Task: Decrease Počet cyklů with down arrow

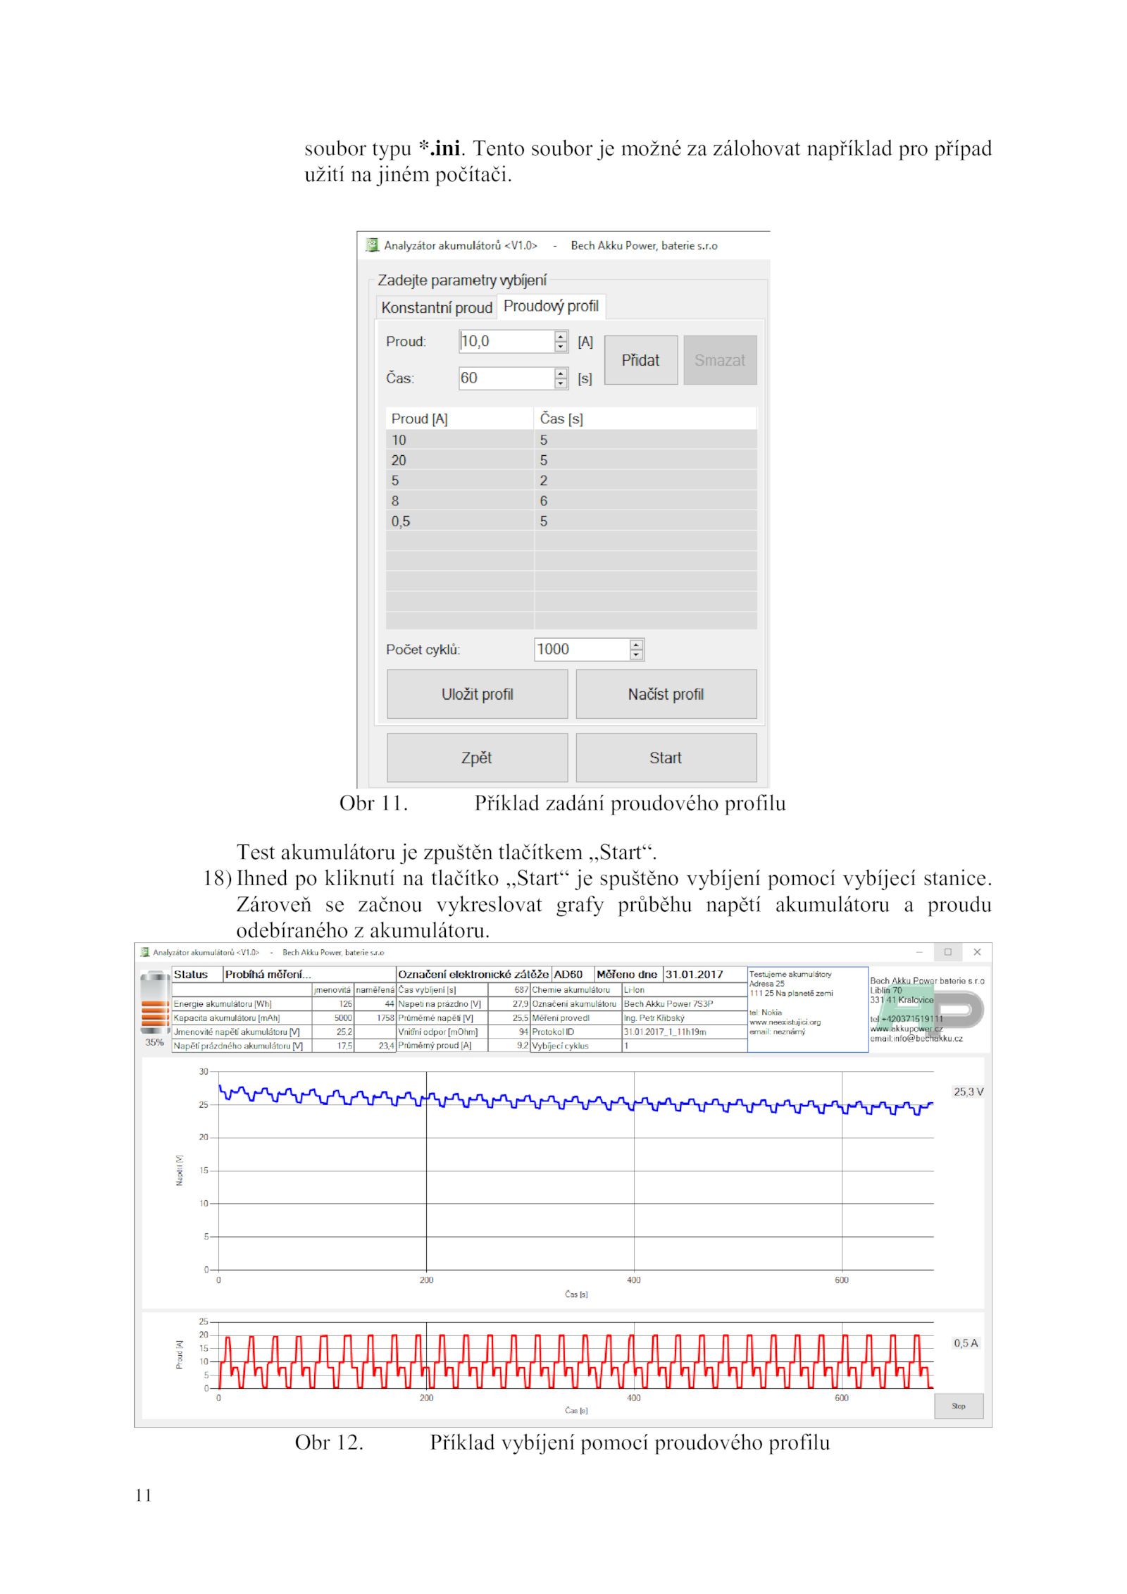Action: click(x=636, y=655)
